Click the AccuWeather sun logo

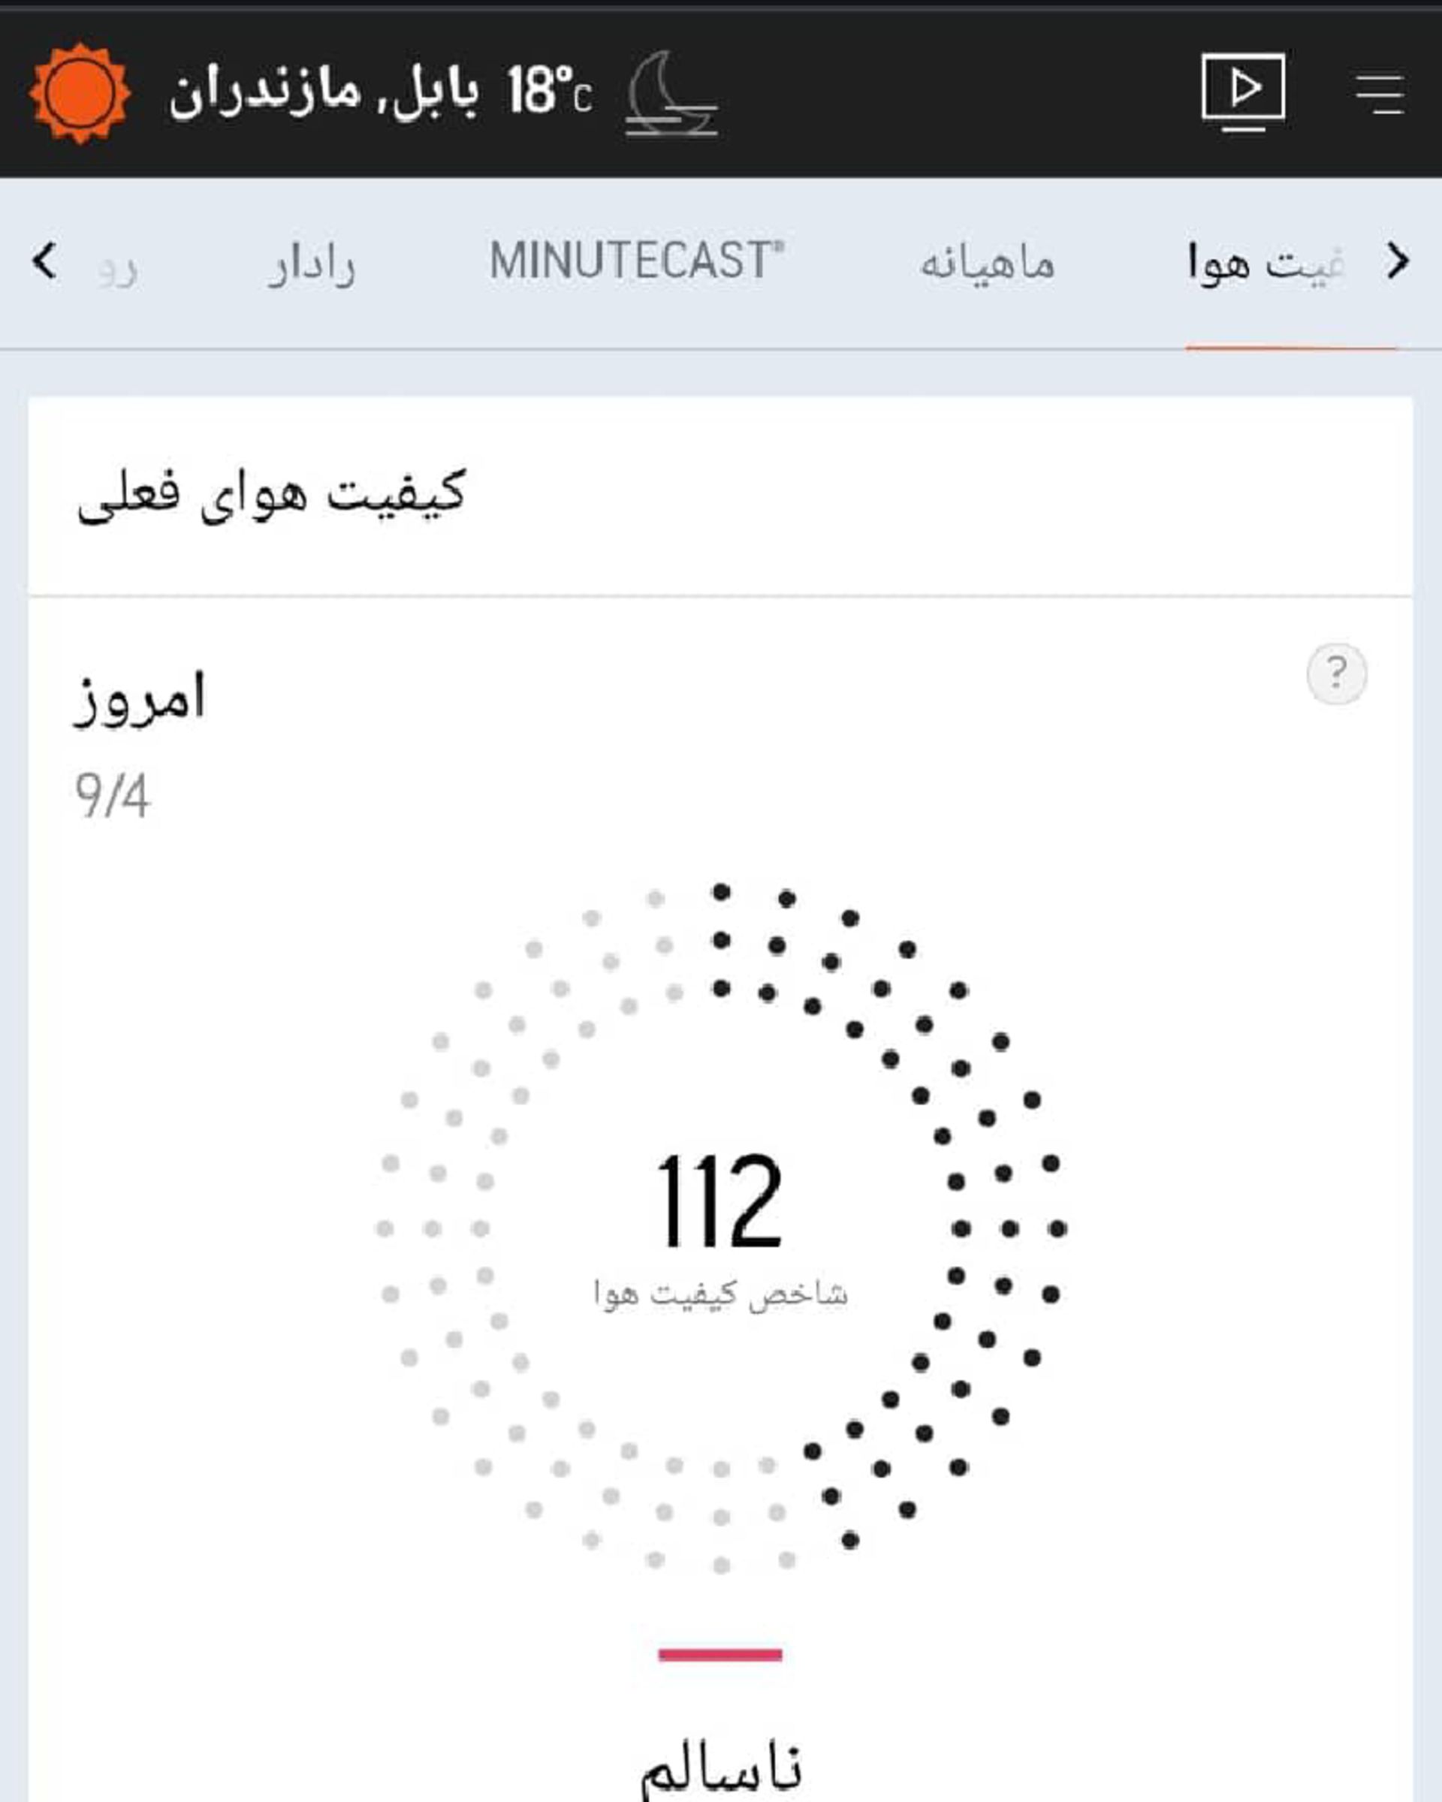(x=80, y=92)
